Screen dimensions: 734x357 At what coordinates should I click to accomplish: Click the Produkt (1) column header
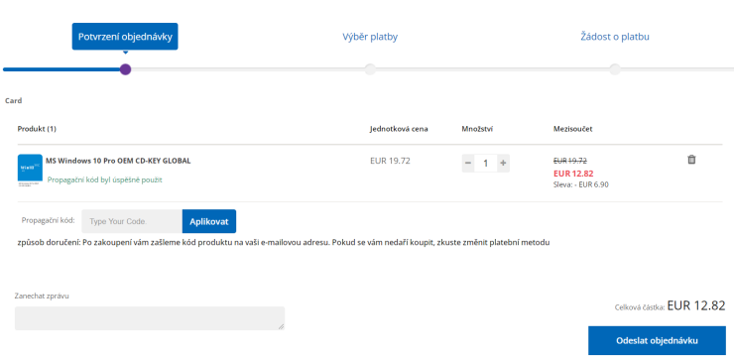click(x=37, y=129)
